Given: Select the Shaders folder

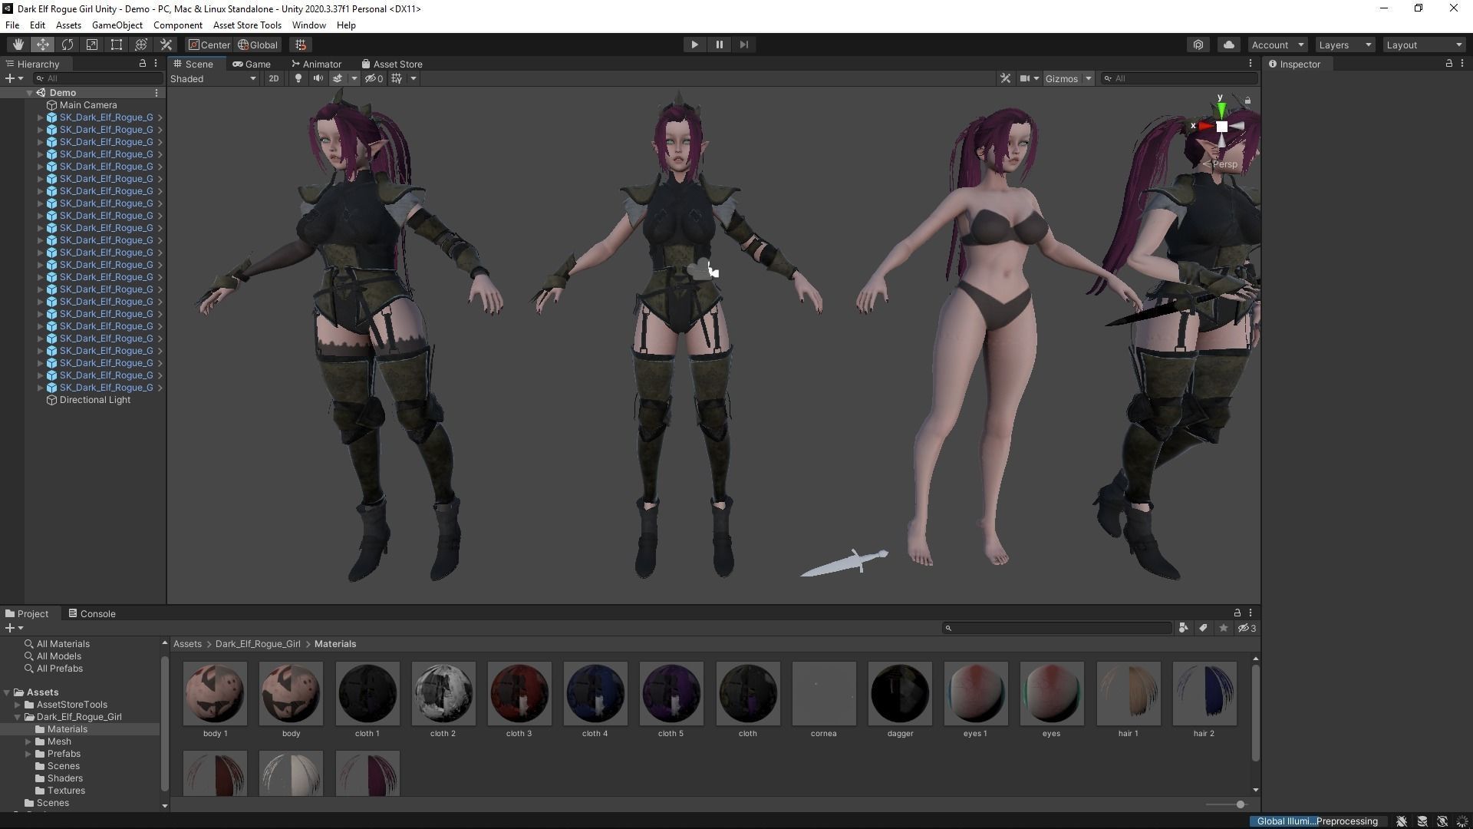Looking at the screenshot, I should point(64,778).
